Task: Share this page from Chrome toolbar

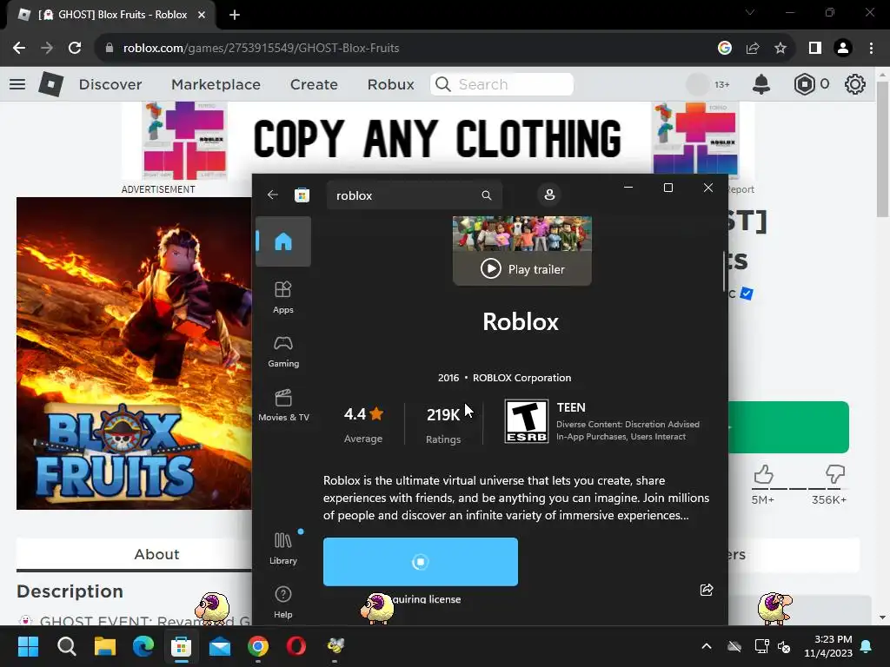Action: point(753,49)
